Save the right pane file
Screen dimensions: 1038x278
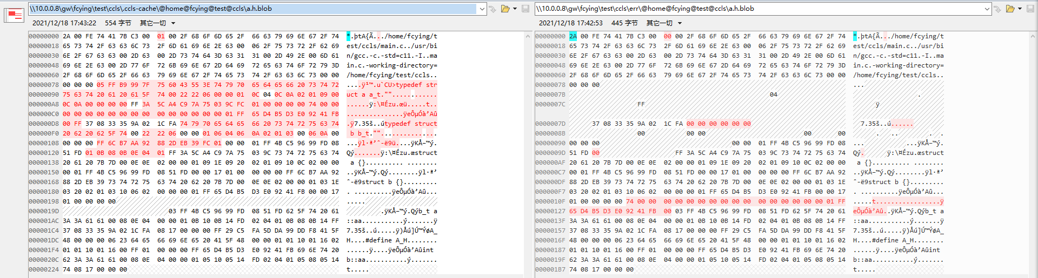coord(1030,9)
